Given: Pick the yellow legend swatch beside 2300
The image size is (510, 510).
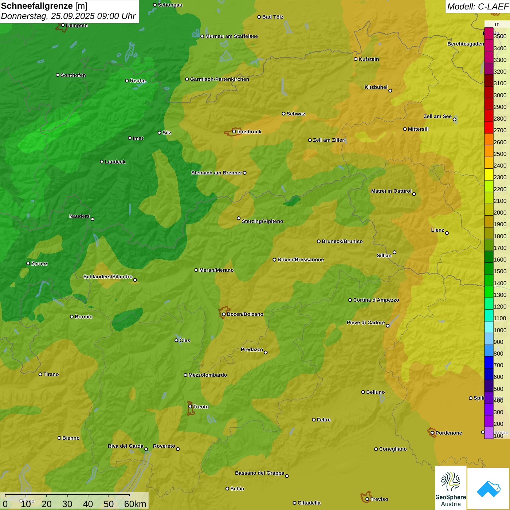Looking at the screenshot, I should 489,174.
